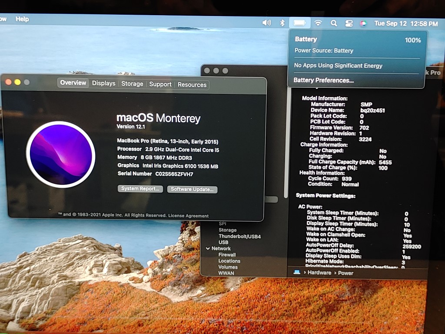This screenshot has height=334, width=445.
Task: Select WWAN in the System Report sidebar
Action: pyautogui.click(x=226, y=273)
